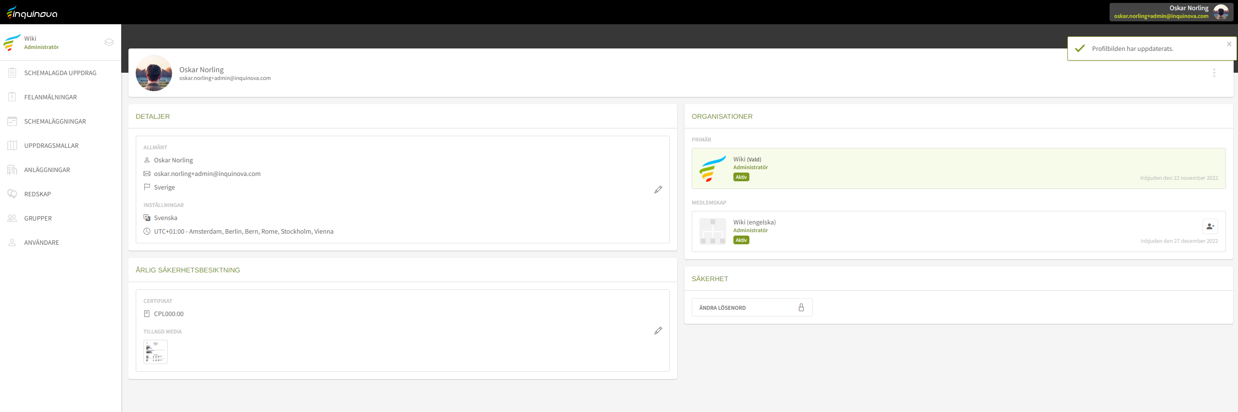Viewport: 1238px width, 412px height.
Task: Open the Användare page
Action: coord(42,243)
